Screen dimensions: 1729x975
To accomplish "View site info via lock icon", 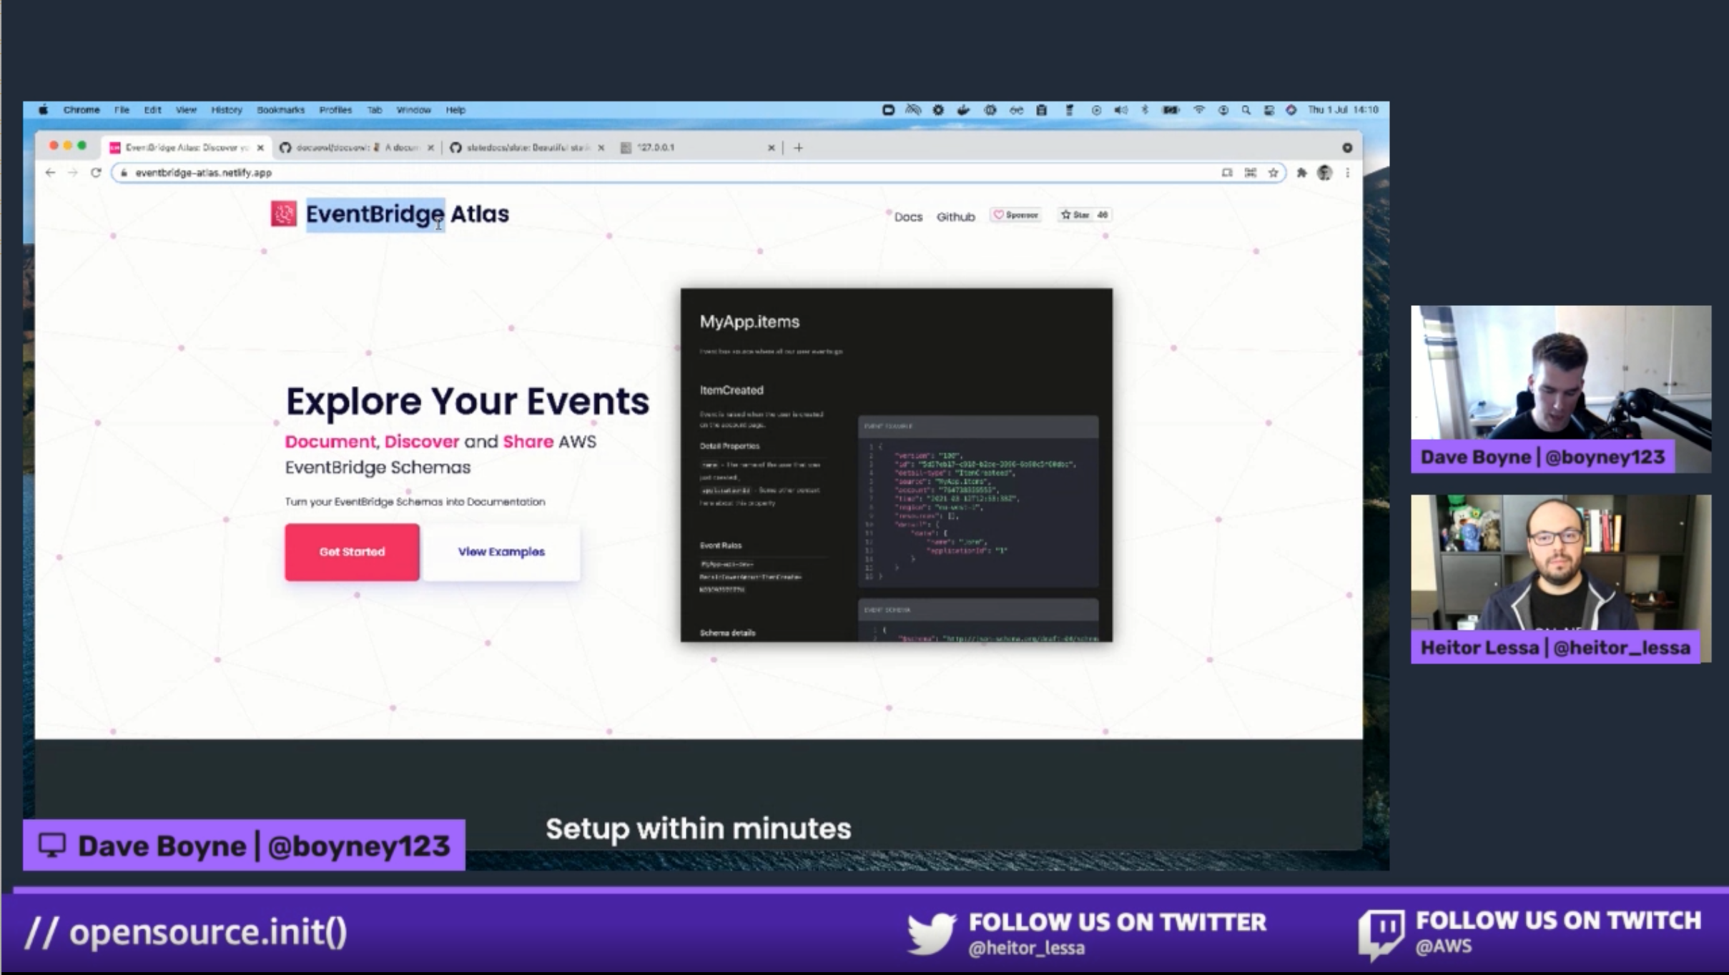I will [x=124, y=172].
